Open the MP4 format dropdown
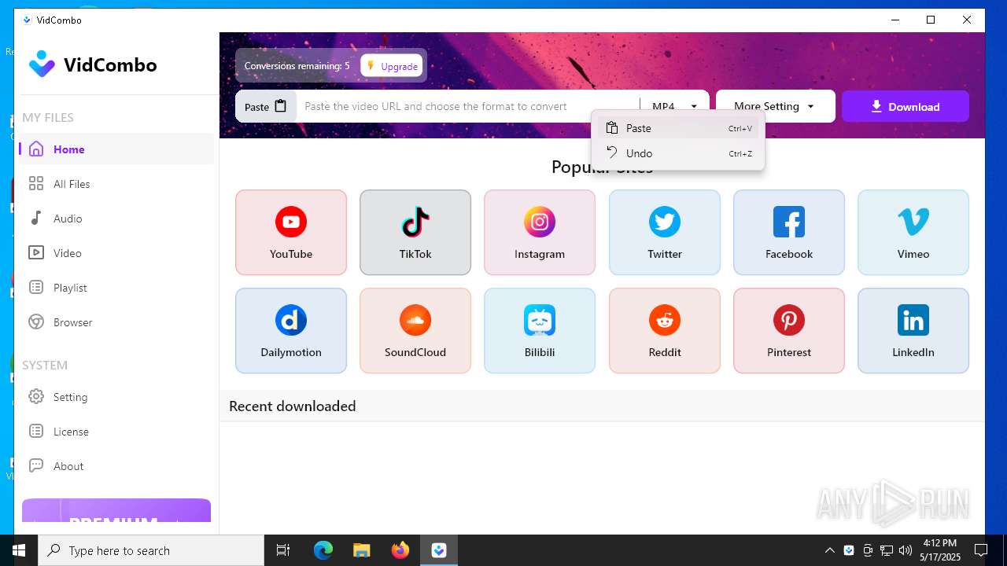 point(675,106)
